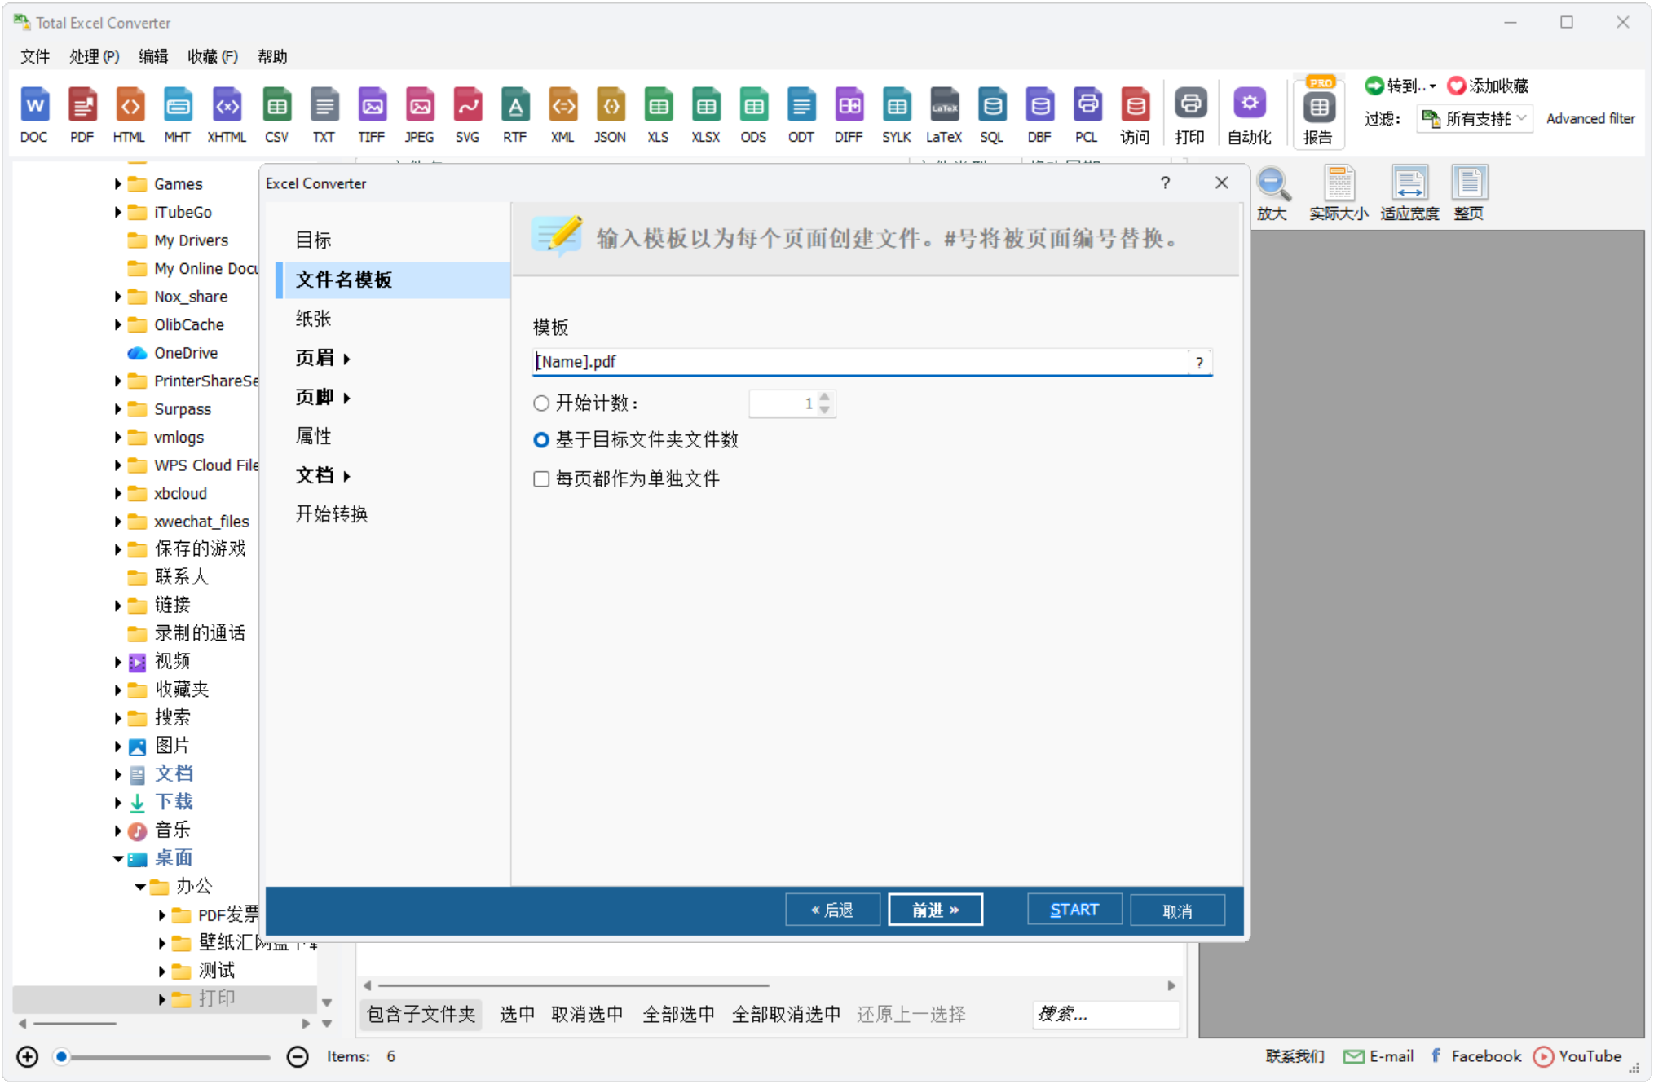Increment the 开始计数 spinner value
Screen dimensions: 1654x1084
[x=825, y=398]
